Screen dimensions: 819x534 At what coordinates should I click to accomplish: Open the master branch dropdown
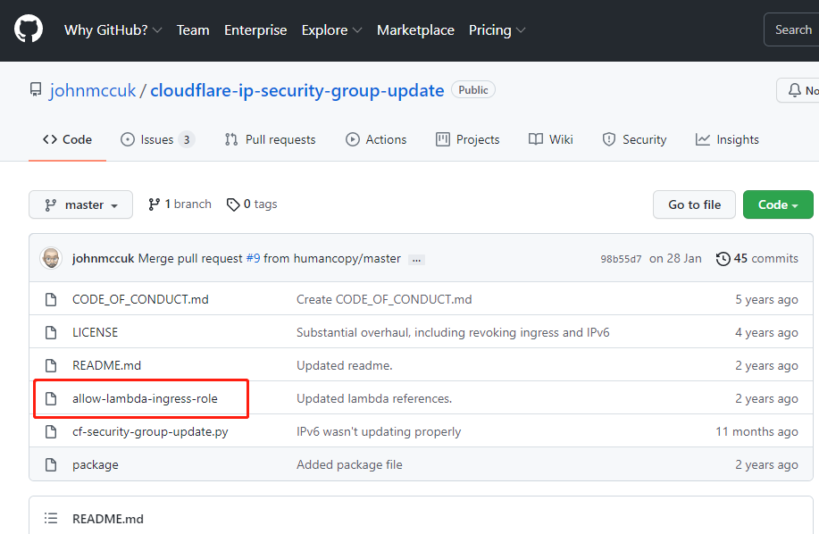(80, 204)
